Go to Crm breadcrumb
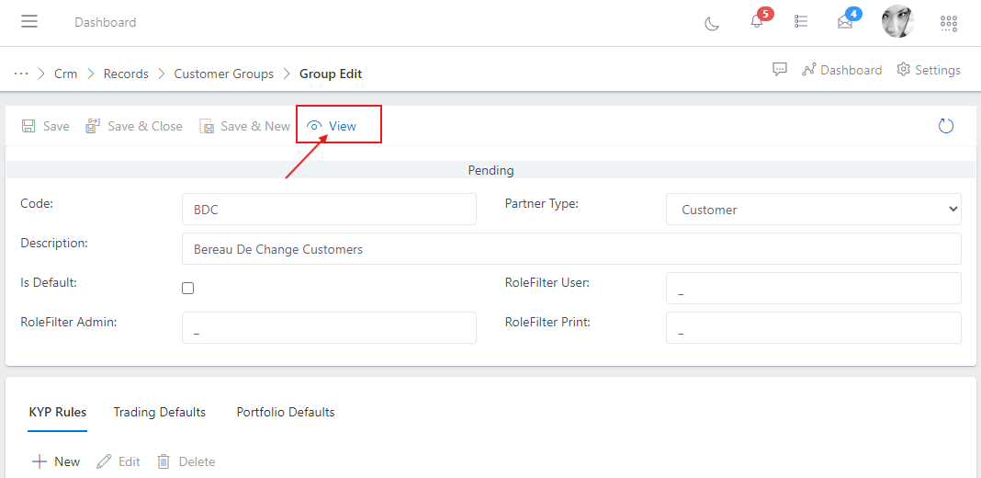This screenshot has width=981, height=478. [66, 74]
